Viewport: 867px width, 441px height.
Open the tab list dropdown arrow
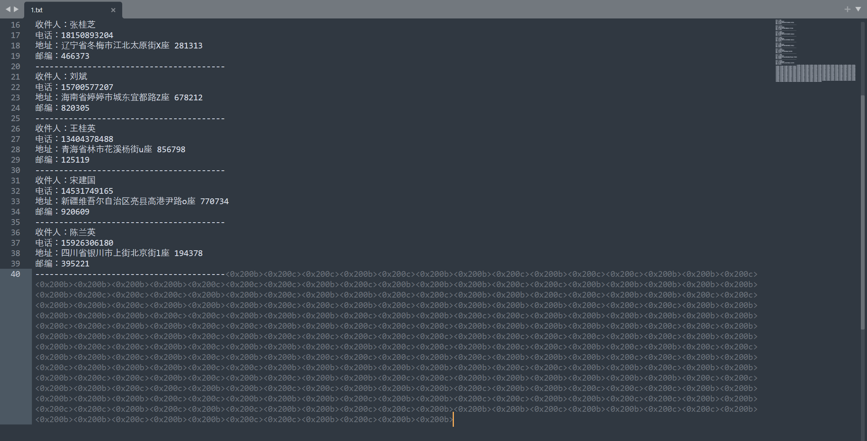coord(858,9)
